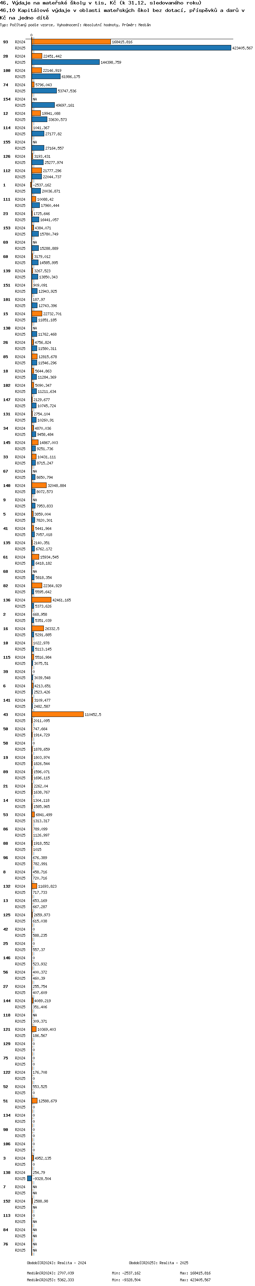Viewport: 255px width, 1286px height.
Task: Select the blue bar labeled 144398,759
Action: click(65, 62)
